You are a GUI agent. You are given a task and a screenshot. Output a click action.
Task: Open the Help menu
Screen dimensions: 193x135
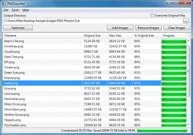tap(25, 10)
